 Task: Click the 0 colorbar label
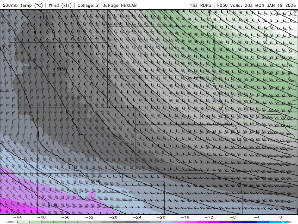click(280, 217)
